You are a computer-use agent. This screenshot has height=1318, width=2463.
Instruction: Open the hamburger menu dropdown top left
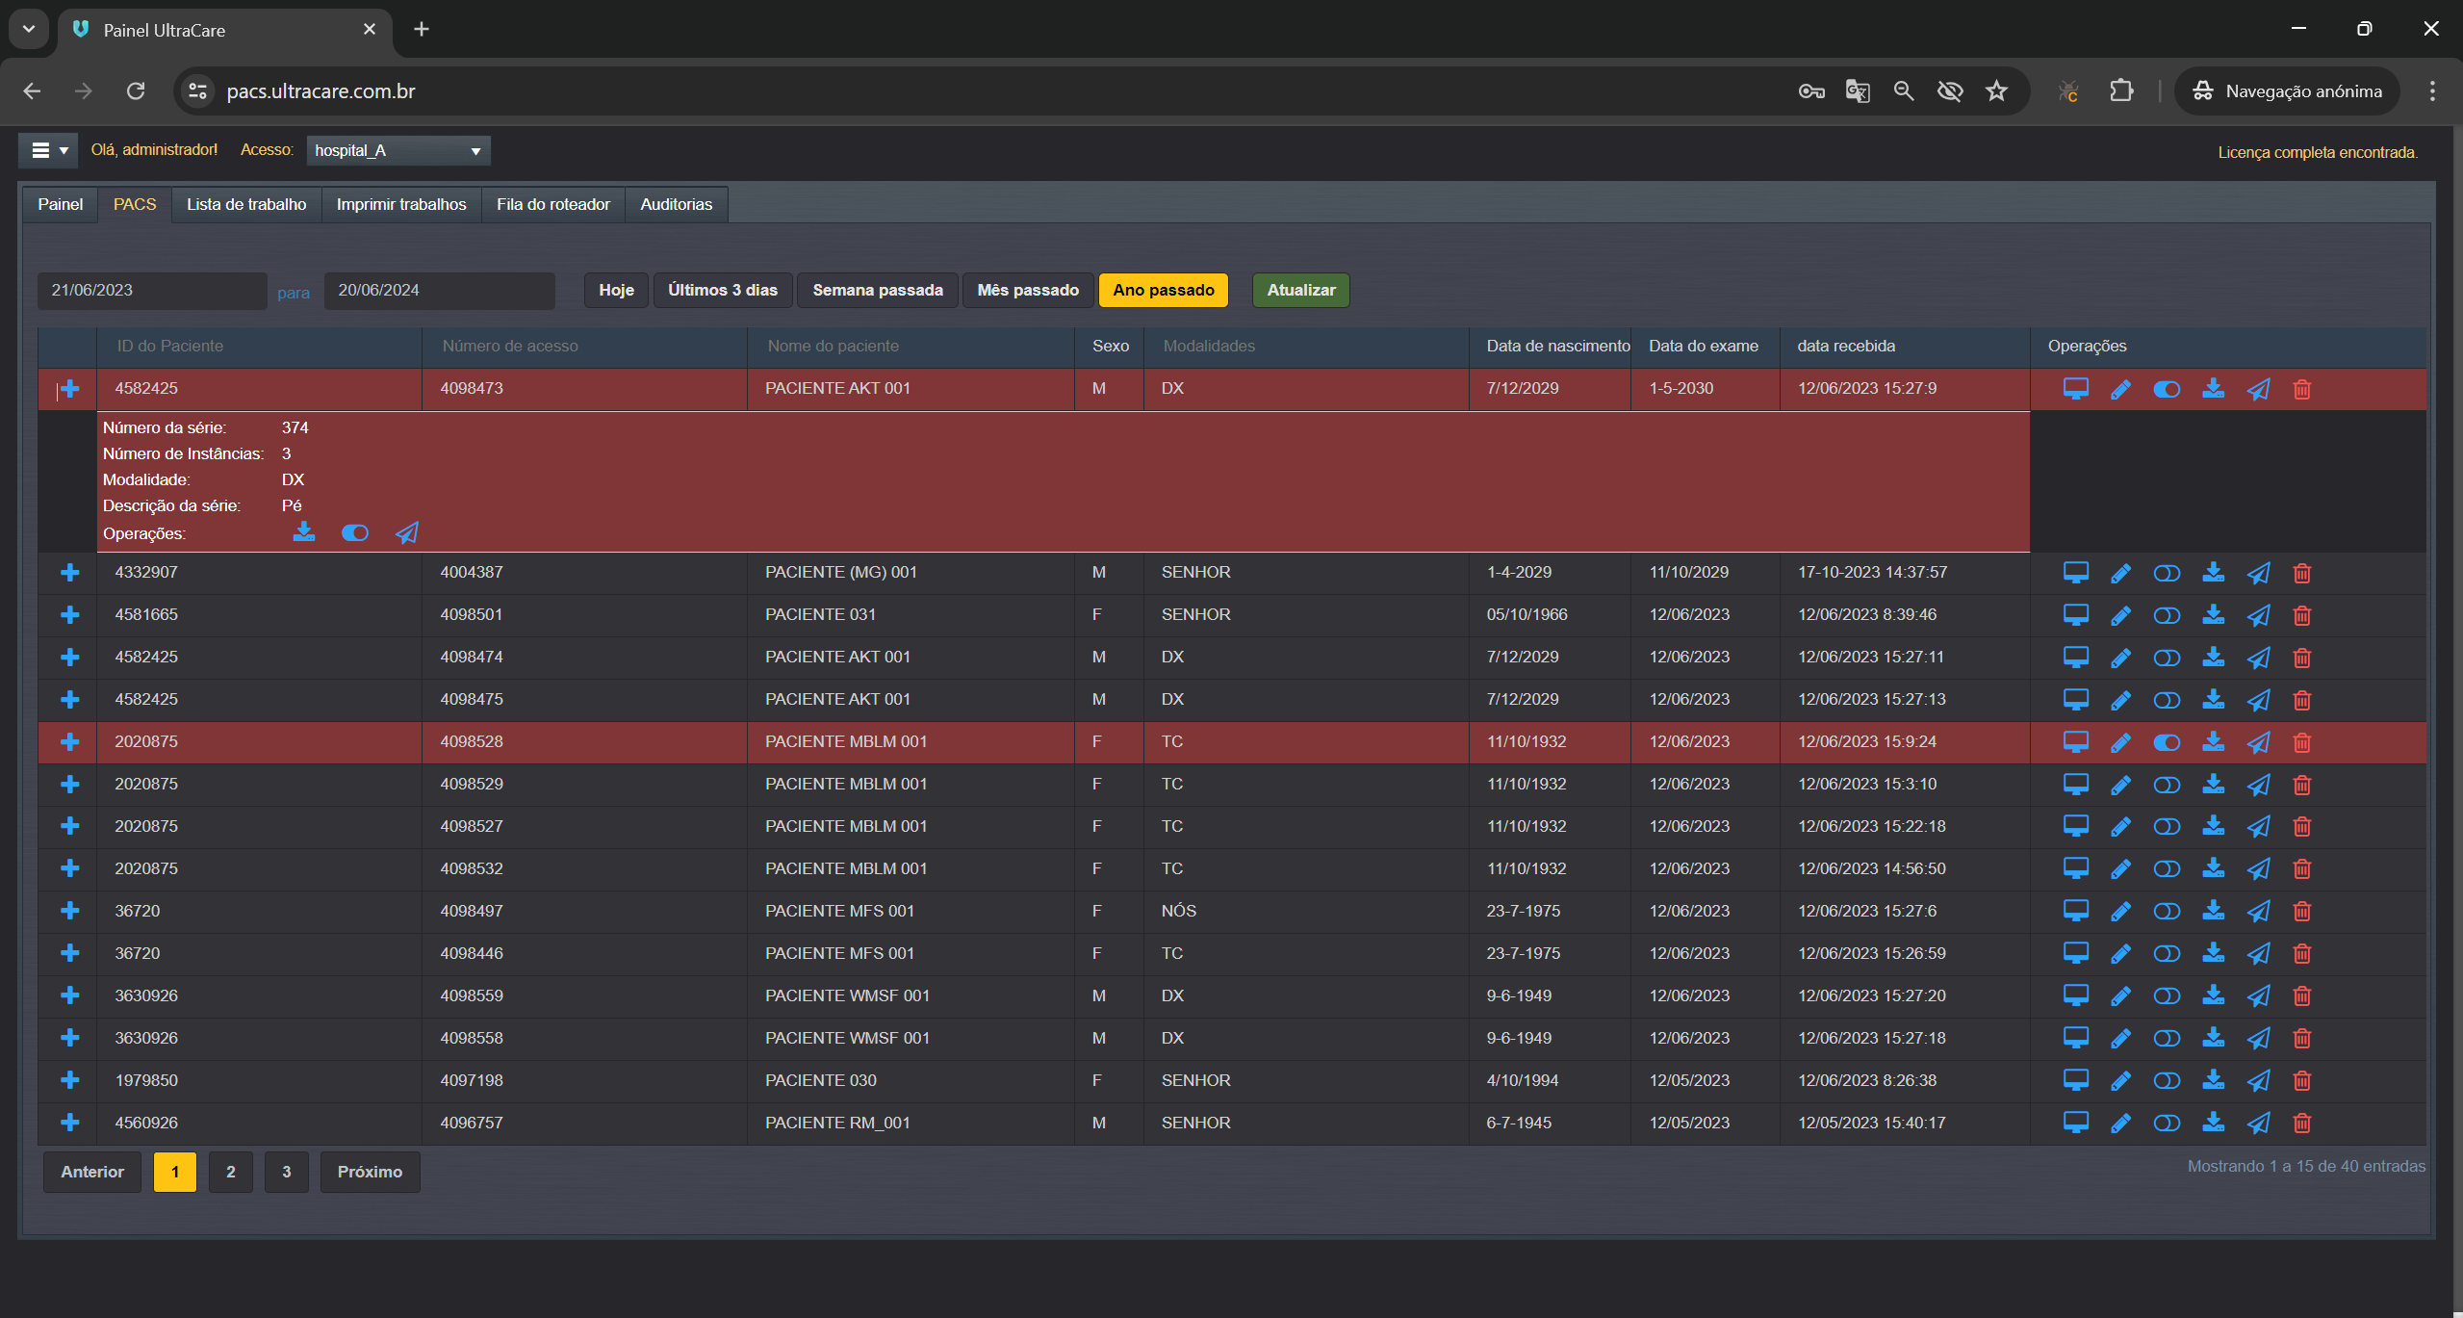[48, 150]
